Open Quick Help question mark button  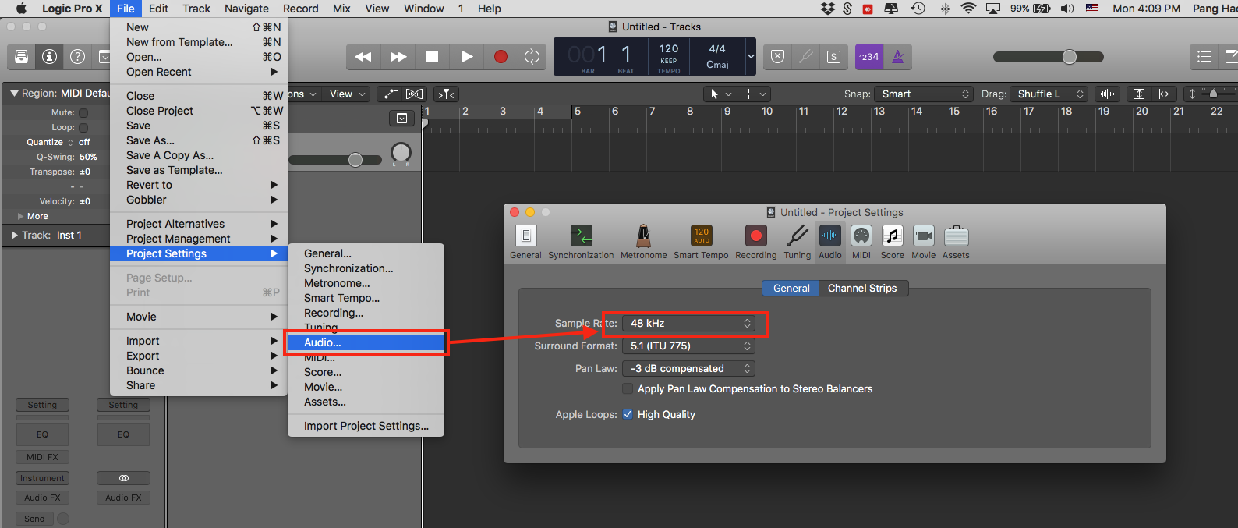click(77, 56)
